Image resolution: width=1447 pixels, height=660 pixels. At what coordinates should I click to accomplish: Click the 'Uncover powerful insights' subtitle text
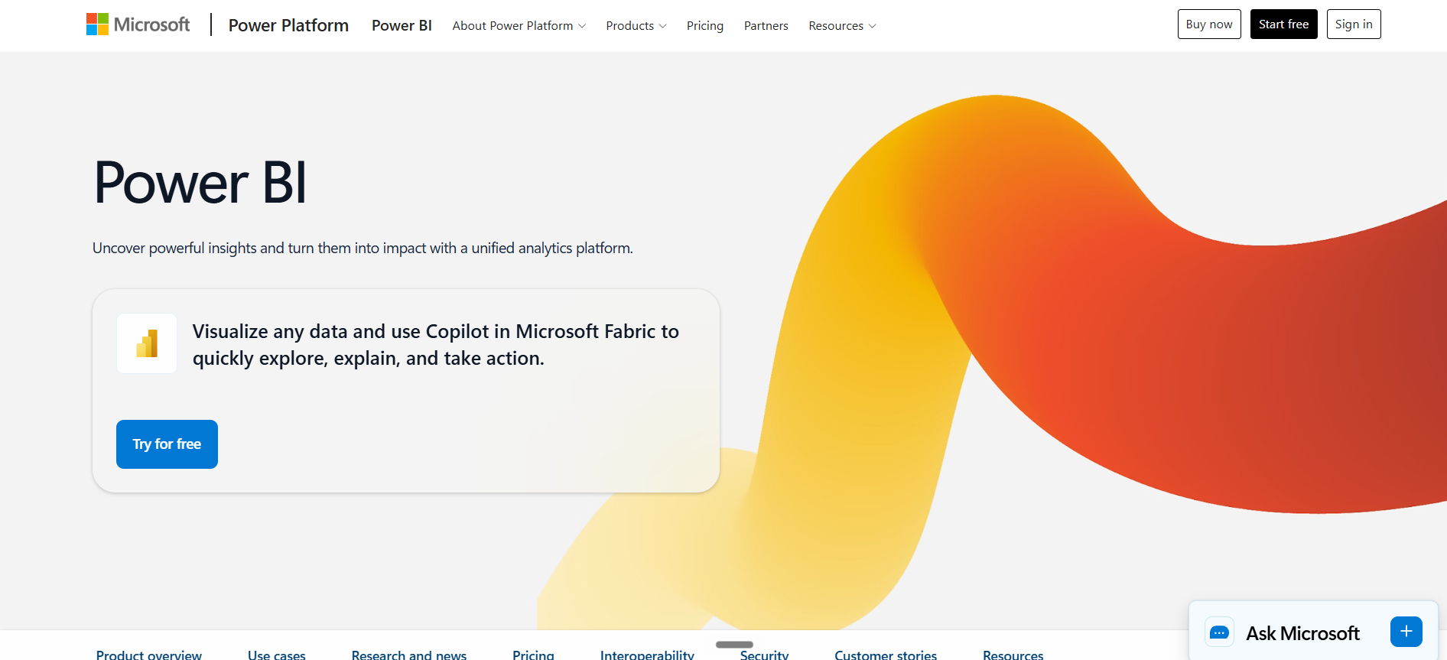pyautogui.click(x=363, y=248)
